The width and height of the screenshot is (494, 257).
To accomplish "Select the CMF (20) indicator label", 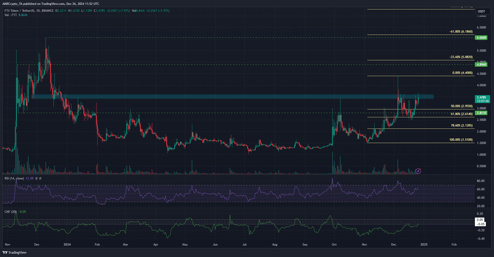I will [x=10, y=212].
